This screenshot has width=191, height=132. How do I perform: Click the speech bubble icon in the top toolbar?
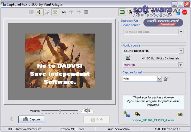tap(169, 12)
